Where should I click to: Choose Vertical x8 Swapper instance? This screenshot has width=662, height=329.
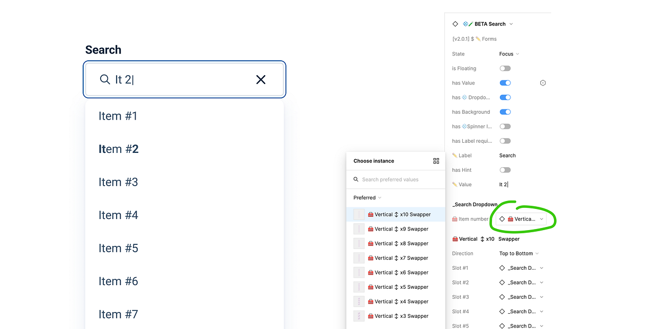396,243
